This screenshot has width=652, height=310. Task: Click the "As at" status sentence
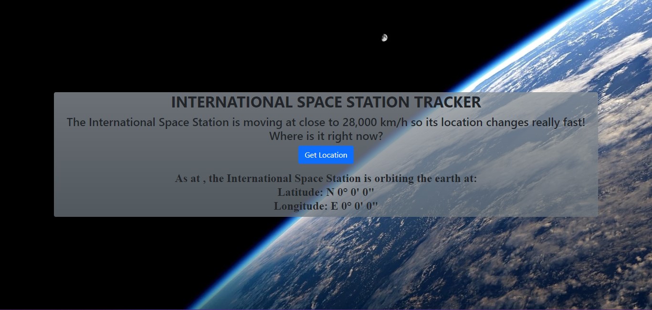pos(326,178)
